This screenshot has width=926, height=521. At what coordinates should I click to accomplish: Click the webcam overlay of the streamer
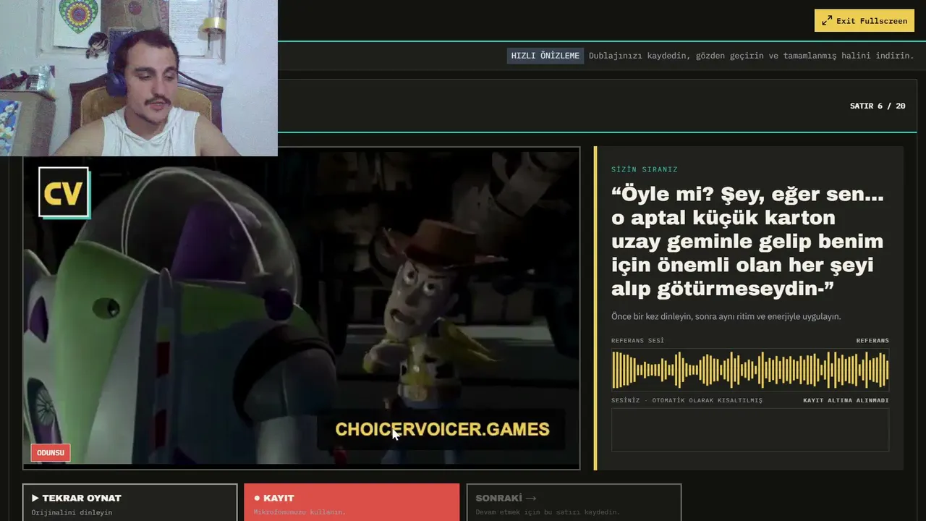click(x=138, y=78)
